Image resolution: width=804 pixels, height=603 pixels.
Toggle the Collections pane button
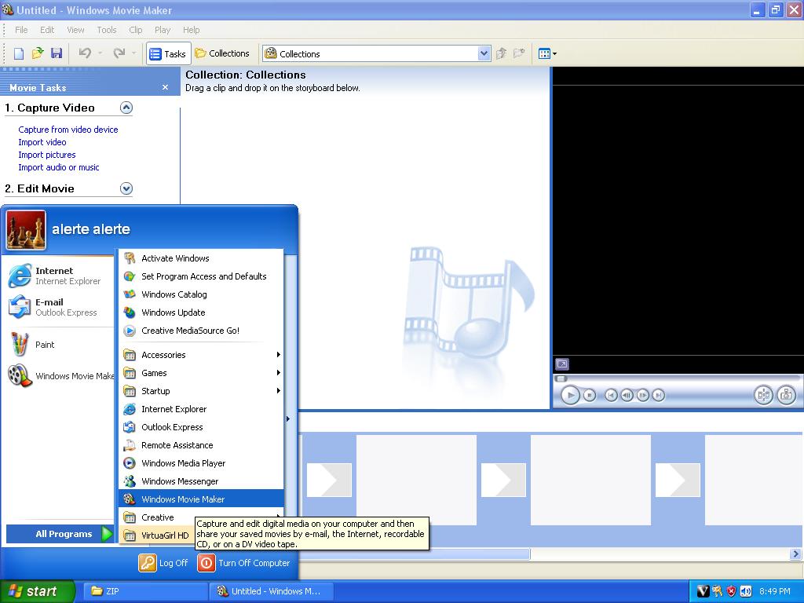[x=222, y=53]
